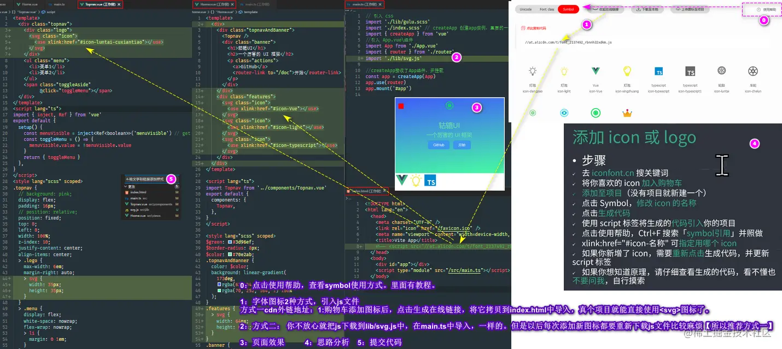Image resolution: width=782 pixels, height=349 pixels.
Task: Close the index.html working tree tab
Action: click(x=384, y=192)
